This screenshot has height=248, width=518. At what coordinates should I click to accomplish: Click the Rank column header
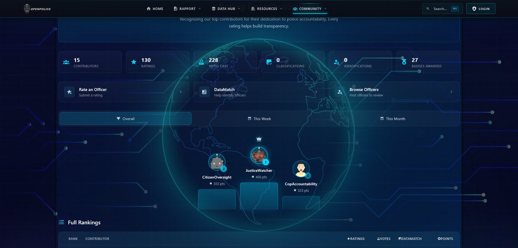click(73, 239)
